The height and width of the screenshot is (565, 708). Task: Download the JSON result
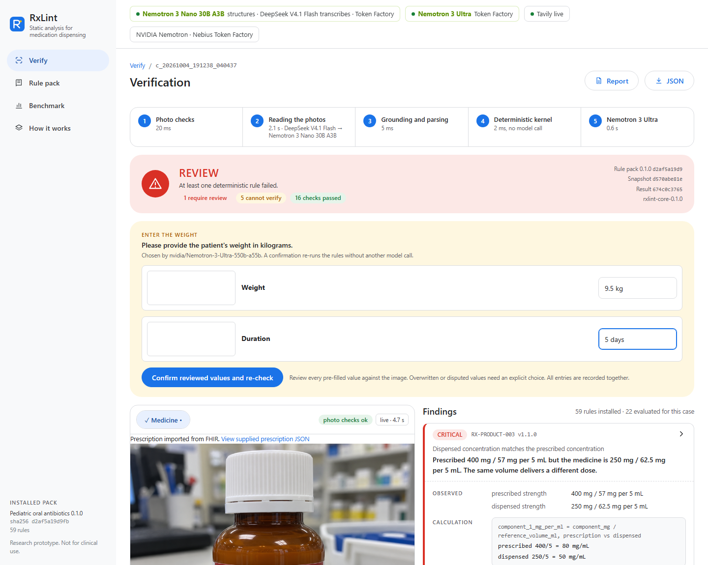pyautogui.click(x=669, y=81)
